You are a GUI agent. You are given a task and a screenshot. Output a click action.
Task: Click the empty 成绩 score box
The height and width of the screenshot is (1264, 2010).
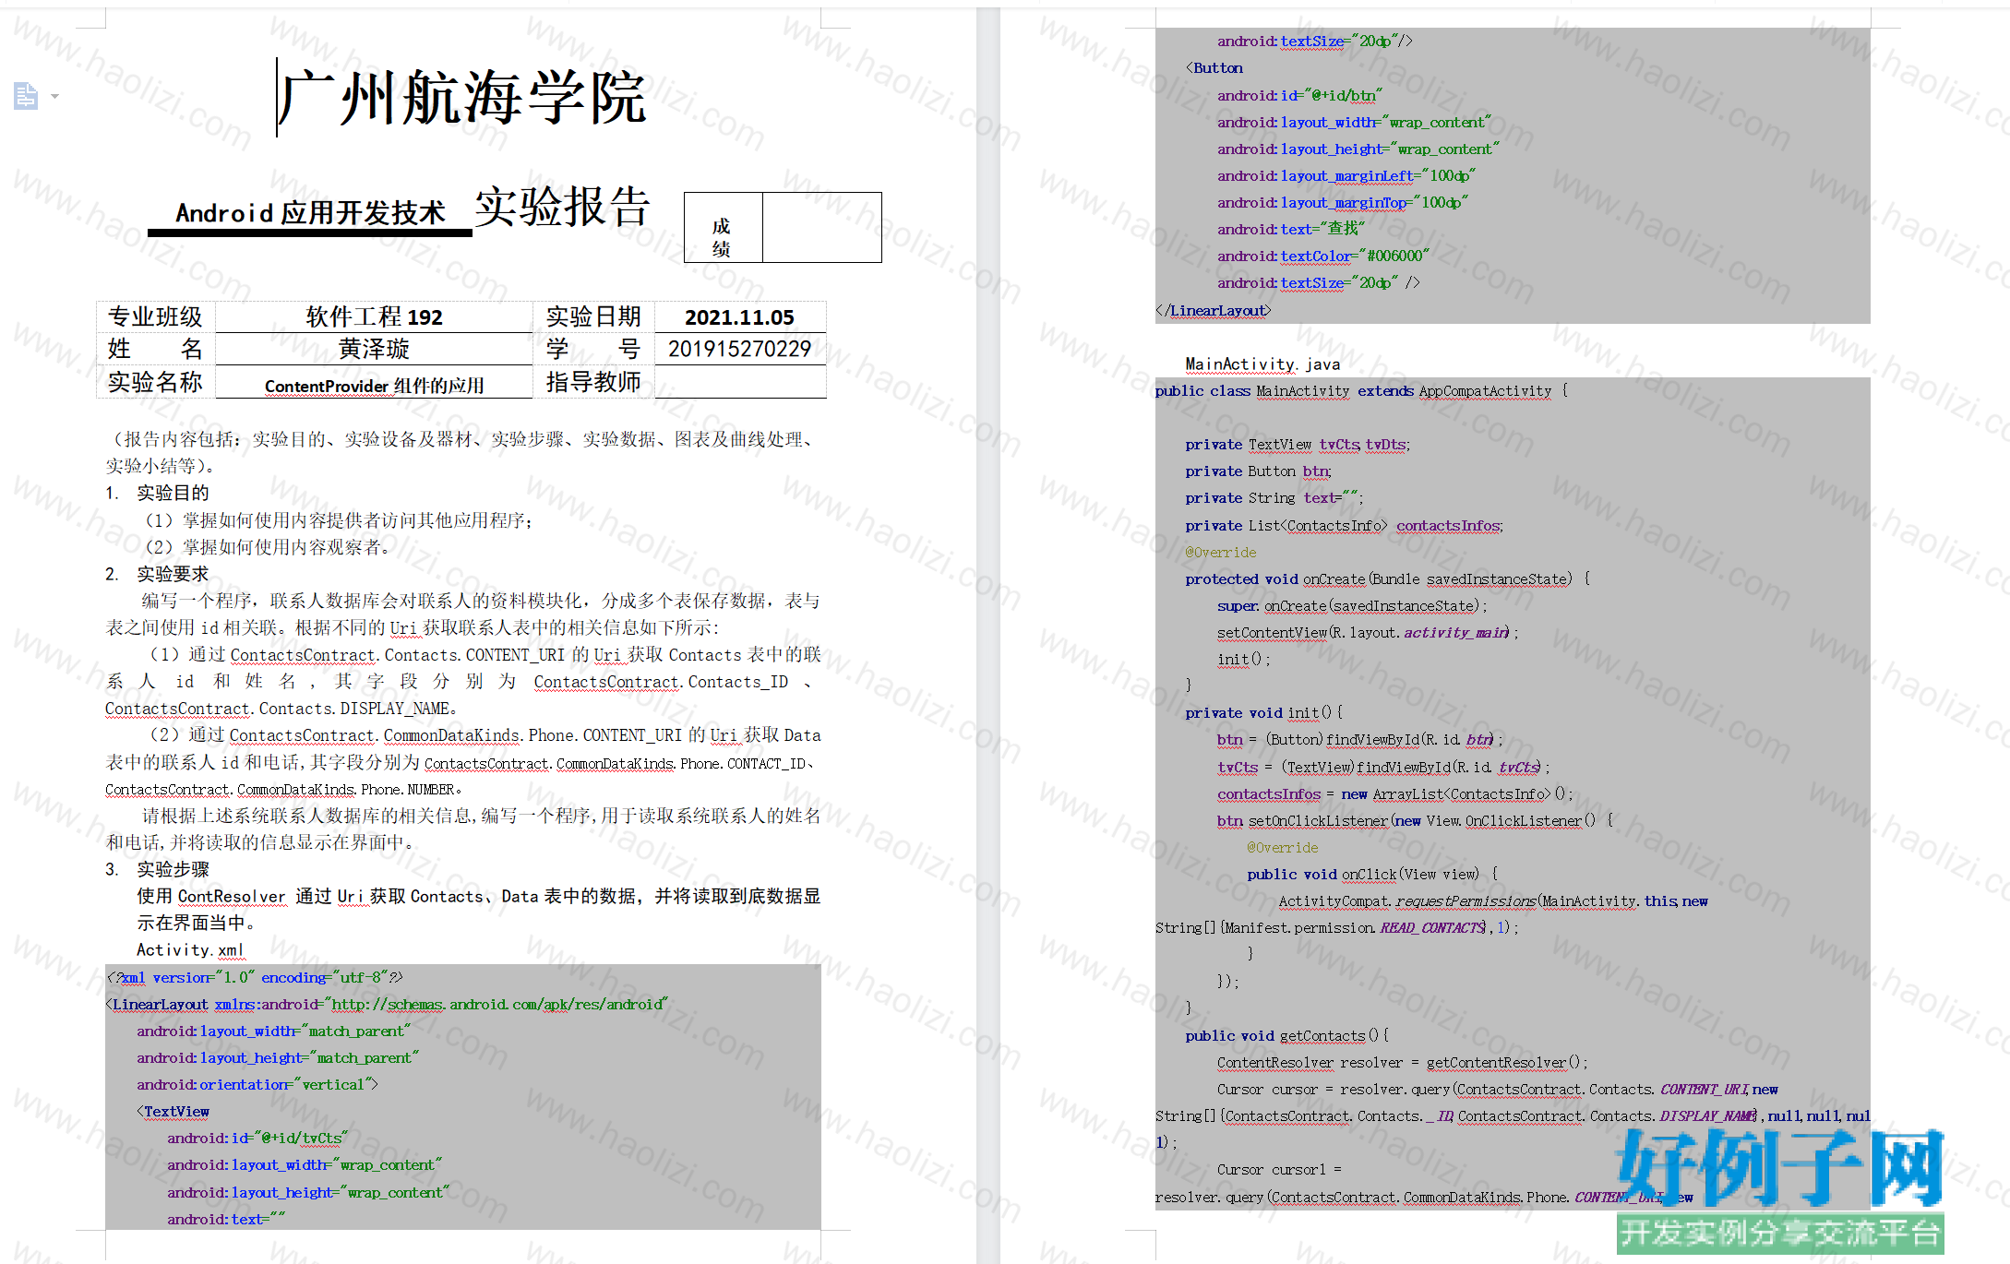click(x=821, y=227)
